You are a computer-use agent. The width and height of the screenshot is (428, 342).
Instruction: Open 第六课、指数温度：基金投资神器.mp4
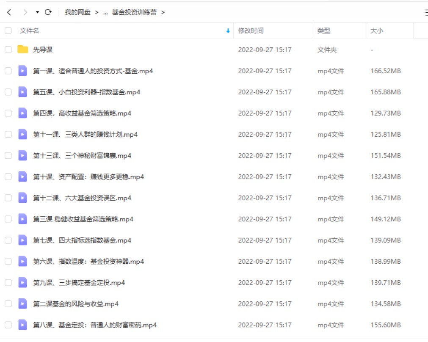(88, 262)
